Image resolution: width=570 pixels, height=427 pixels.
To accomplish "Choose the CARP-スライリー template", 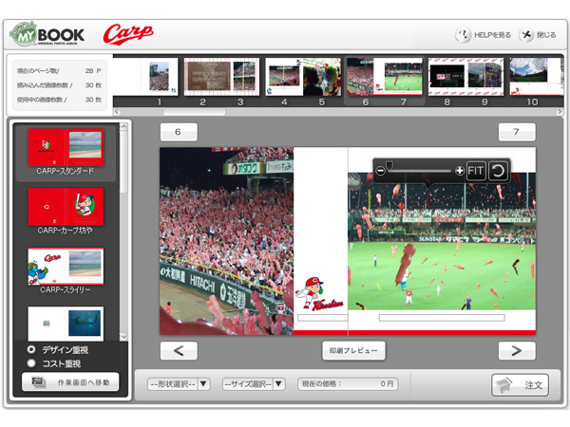I will coord(66,270).
